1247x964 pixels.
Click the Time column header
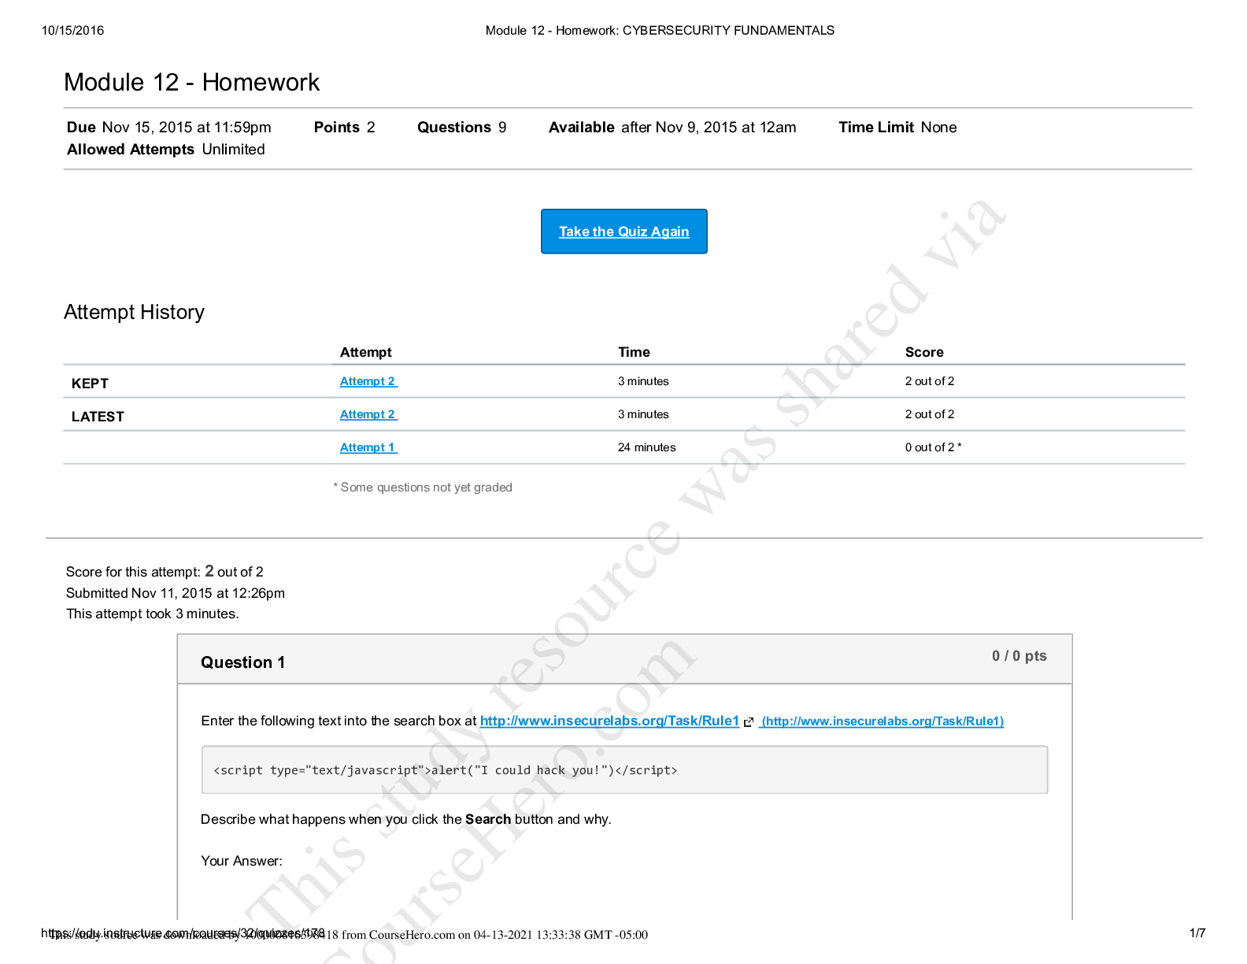[634, 352]
